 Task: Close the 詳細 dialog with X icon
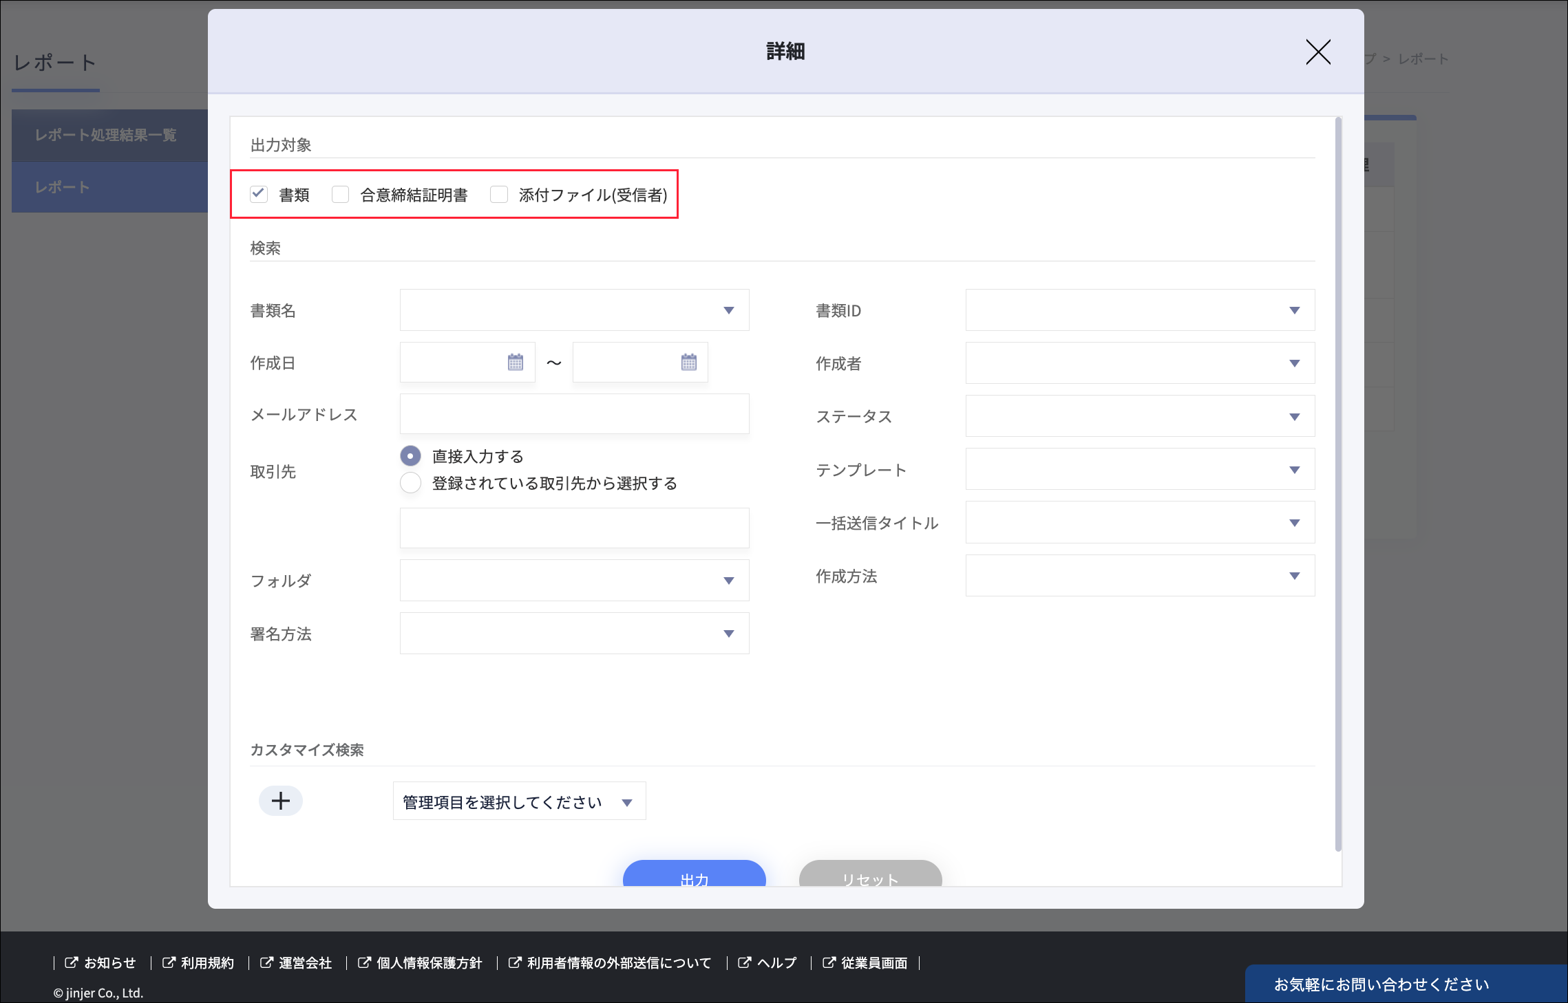point(1317,52)
